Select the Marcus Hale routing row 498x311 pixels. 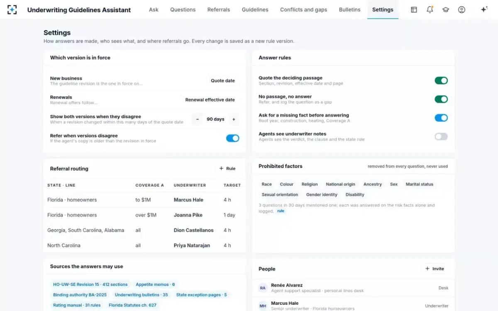[x=145, y=200]
